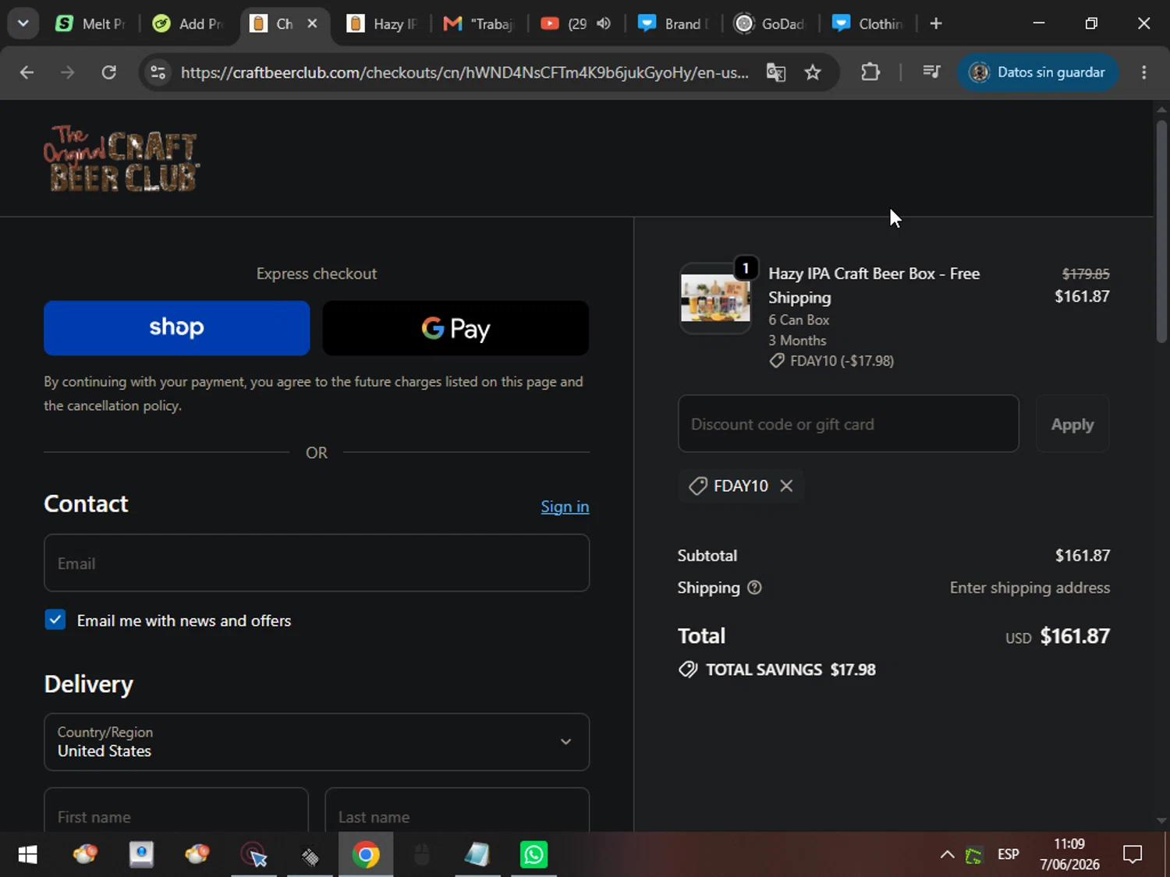
Task: Click the Datos sin guardar profile button
Action: click(1037, 72)
